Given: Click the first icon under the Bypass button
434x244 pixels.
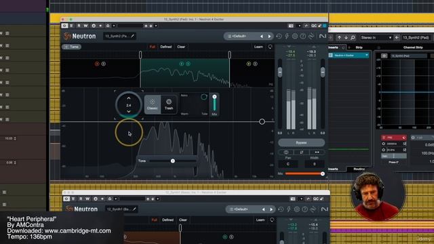Looking at the screenshot, I should coord(286,152).
